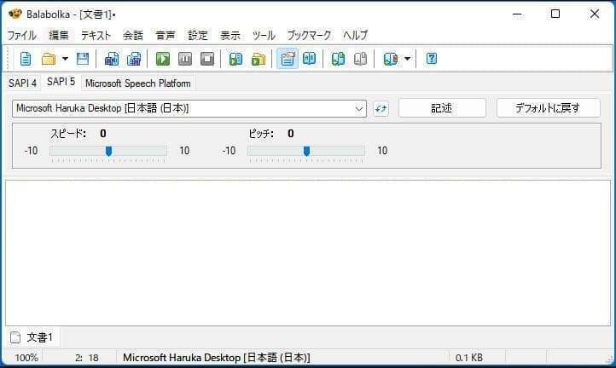Open help with the question mark icon

[432, 59]
